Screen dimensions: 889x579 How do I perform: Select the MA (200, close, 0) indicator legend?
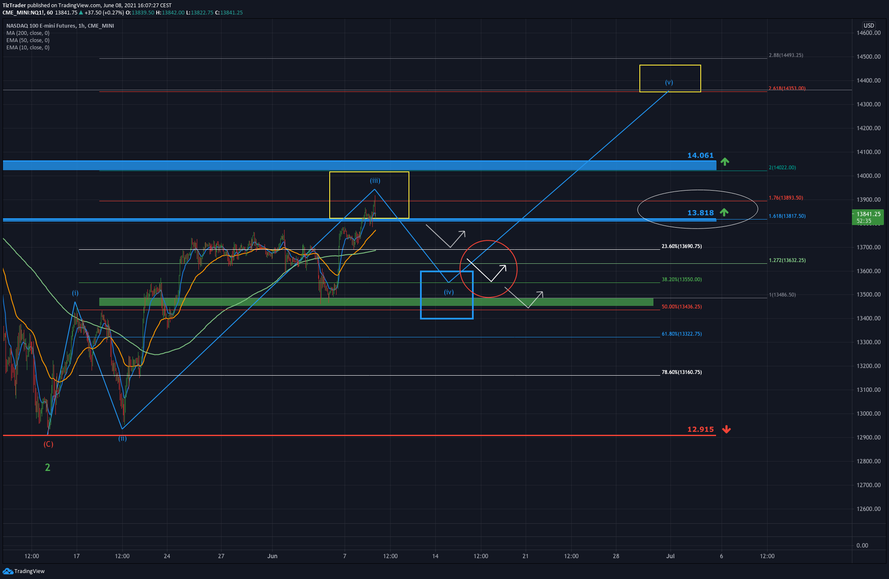click(28, 33)
